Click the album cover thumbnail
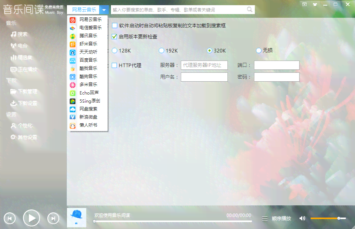 (77, 218)
